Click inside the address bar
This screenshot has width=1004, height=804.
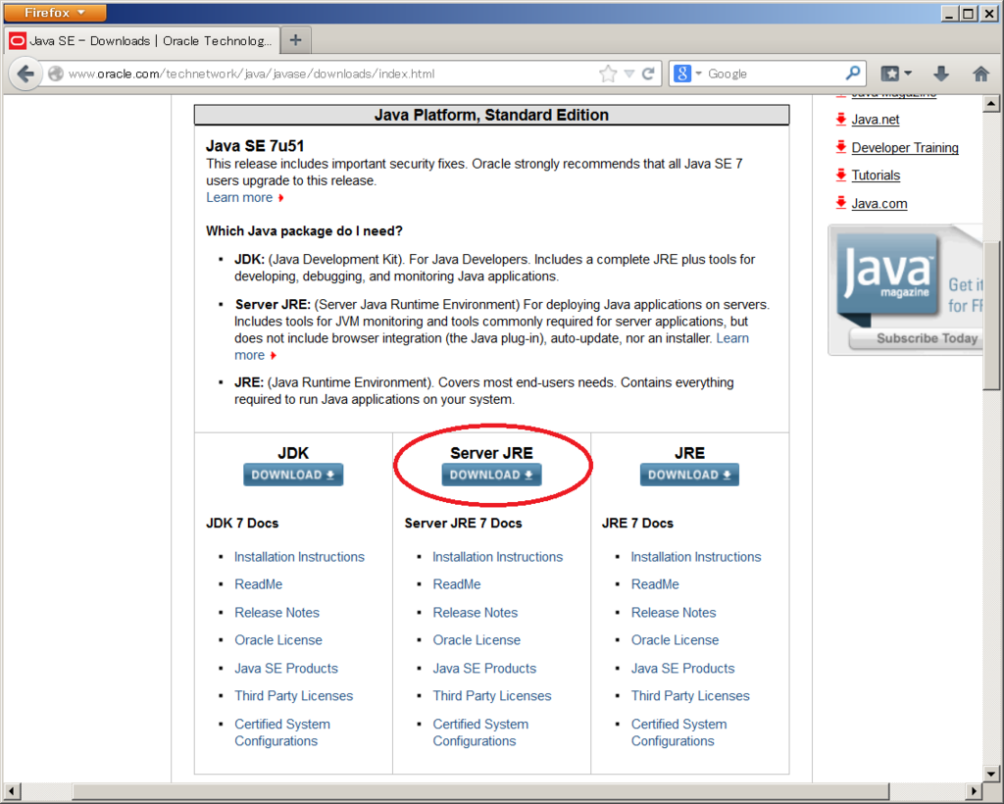click(x=343, y=73)
